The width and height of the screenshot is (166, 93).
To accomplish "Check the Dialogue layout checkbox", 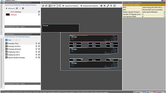I will coord(39,14).
